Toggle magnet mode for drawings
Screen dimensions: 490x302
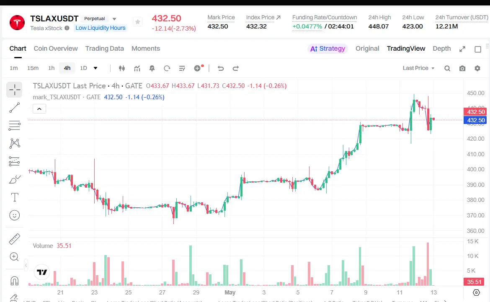coord(14,281)
